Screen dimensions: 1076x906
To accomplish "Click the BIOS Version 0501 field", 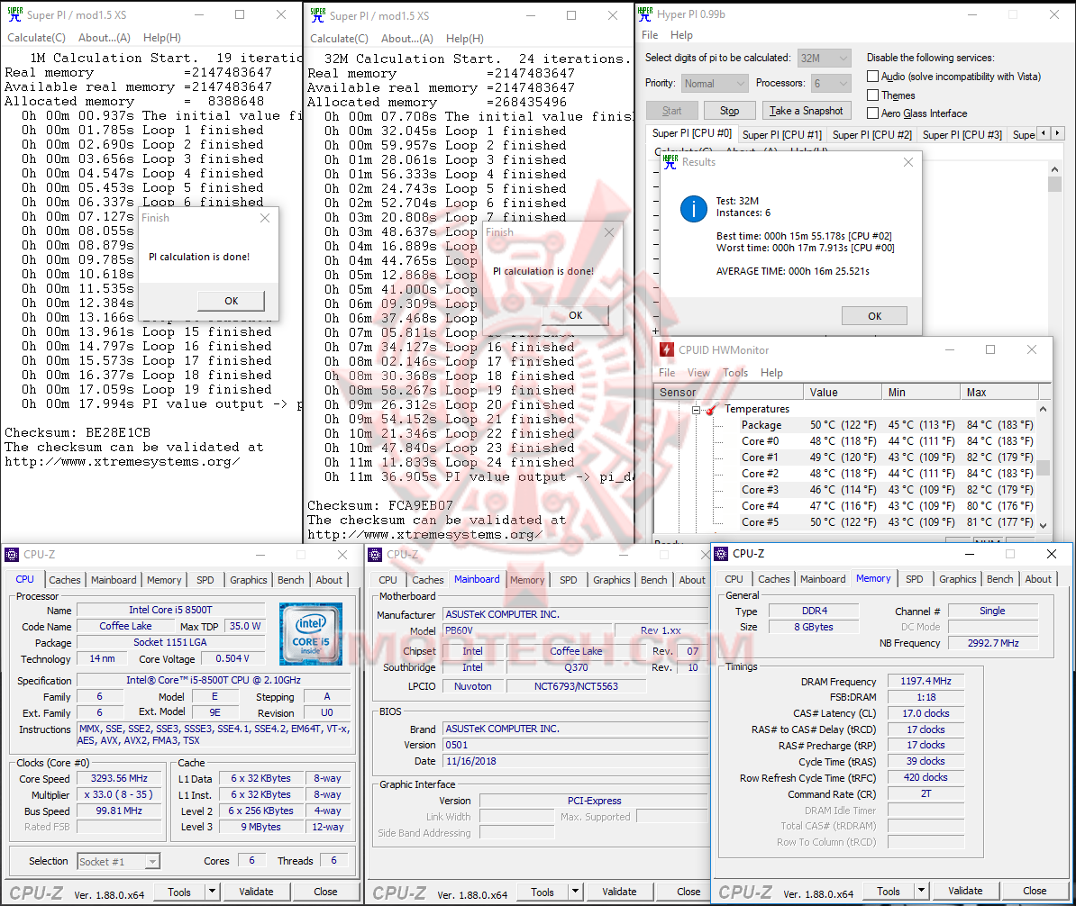I will [x=575, y=745].
